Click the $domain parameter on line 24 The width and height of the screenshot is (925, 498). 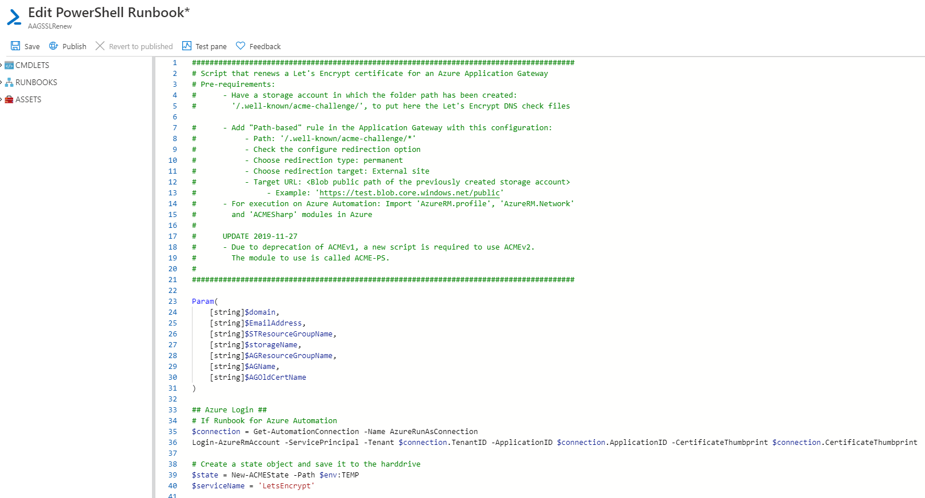pos(260,312)
